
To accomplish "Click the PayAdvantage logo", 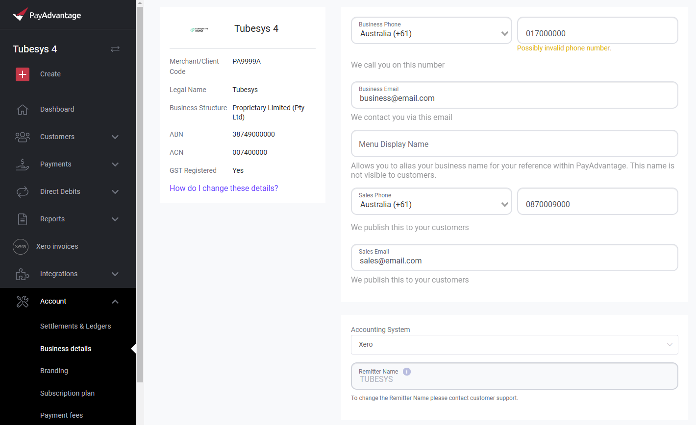I will pos(47,15).
